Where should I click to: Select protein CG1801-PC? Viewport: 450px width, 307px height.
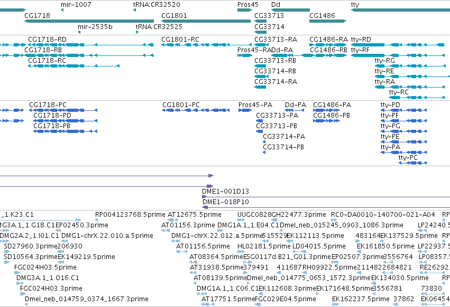(x=196, y=110)
